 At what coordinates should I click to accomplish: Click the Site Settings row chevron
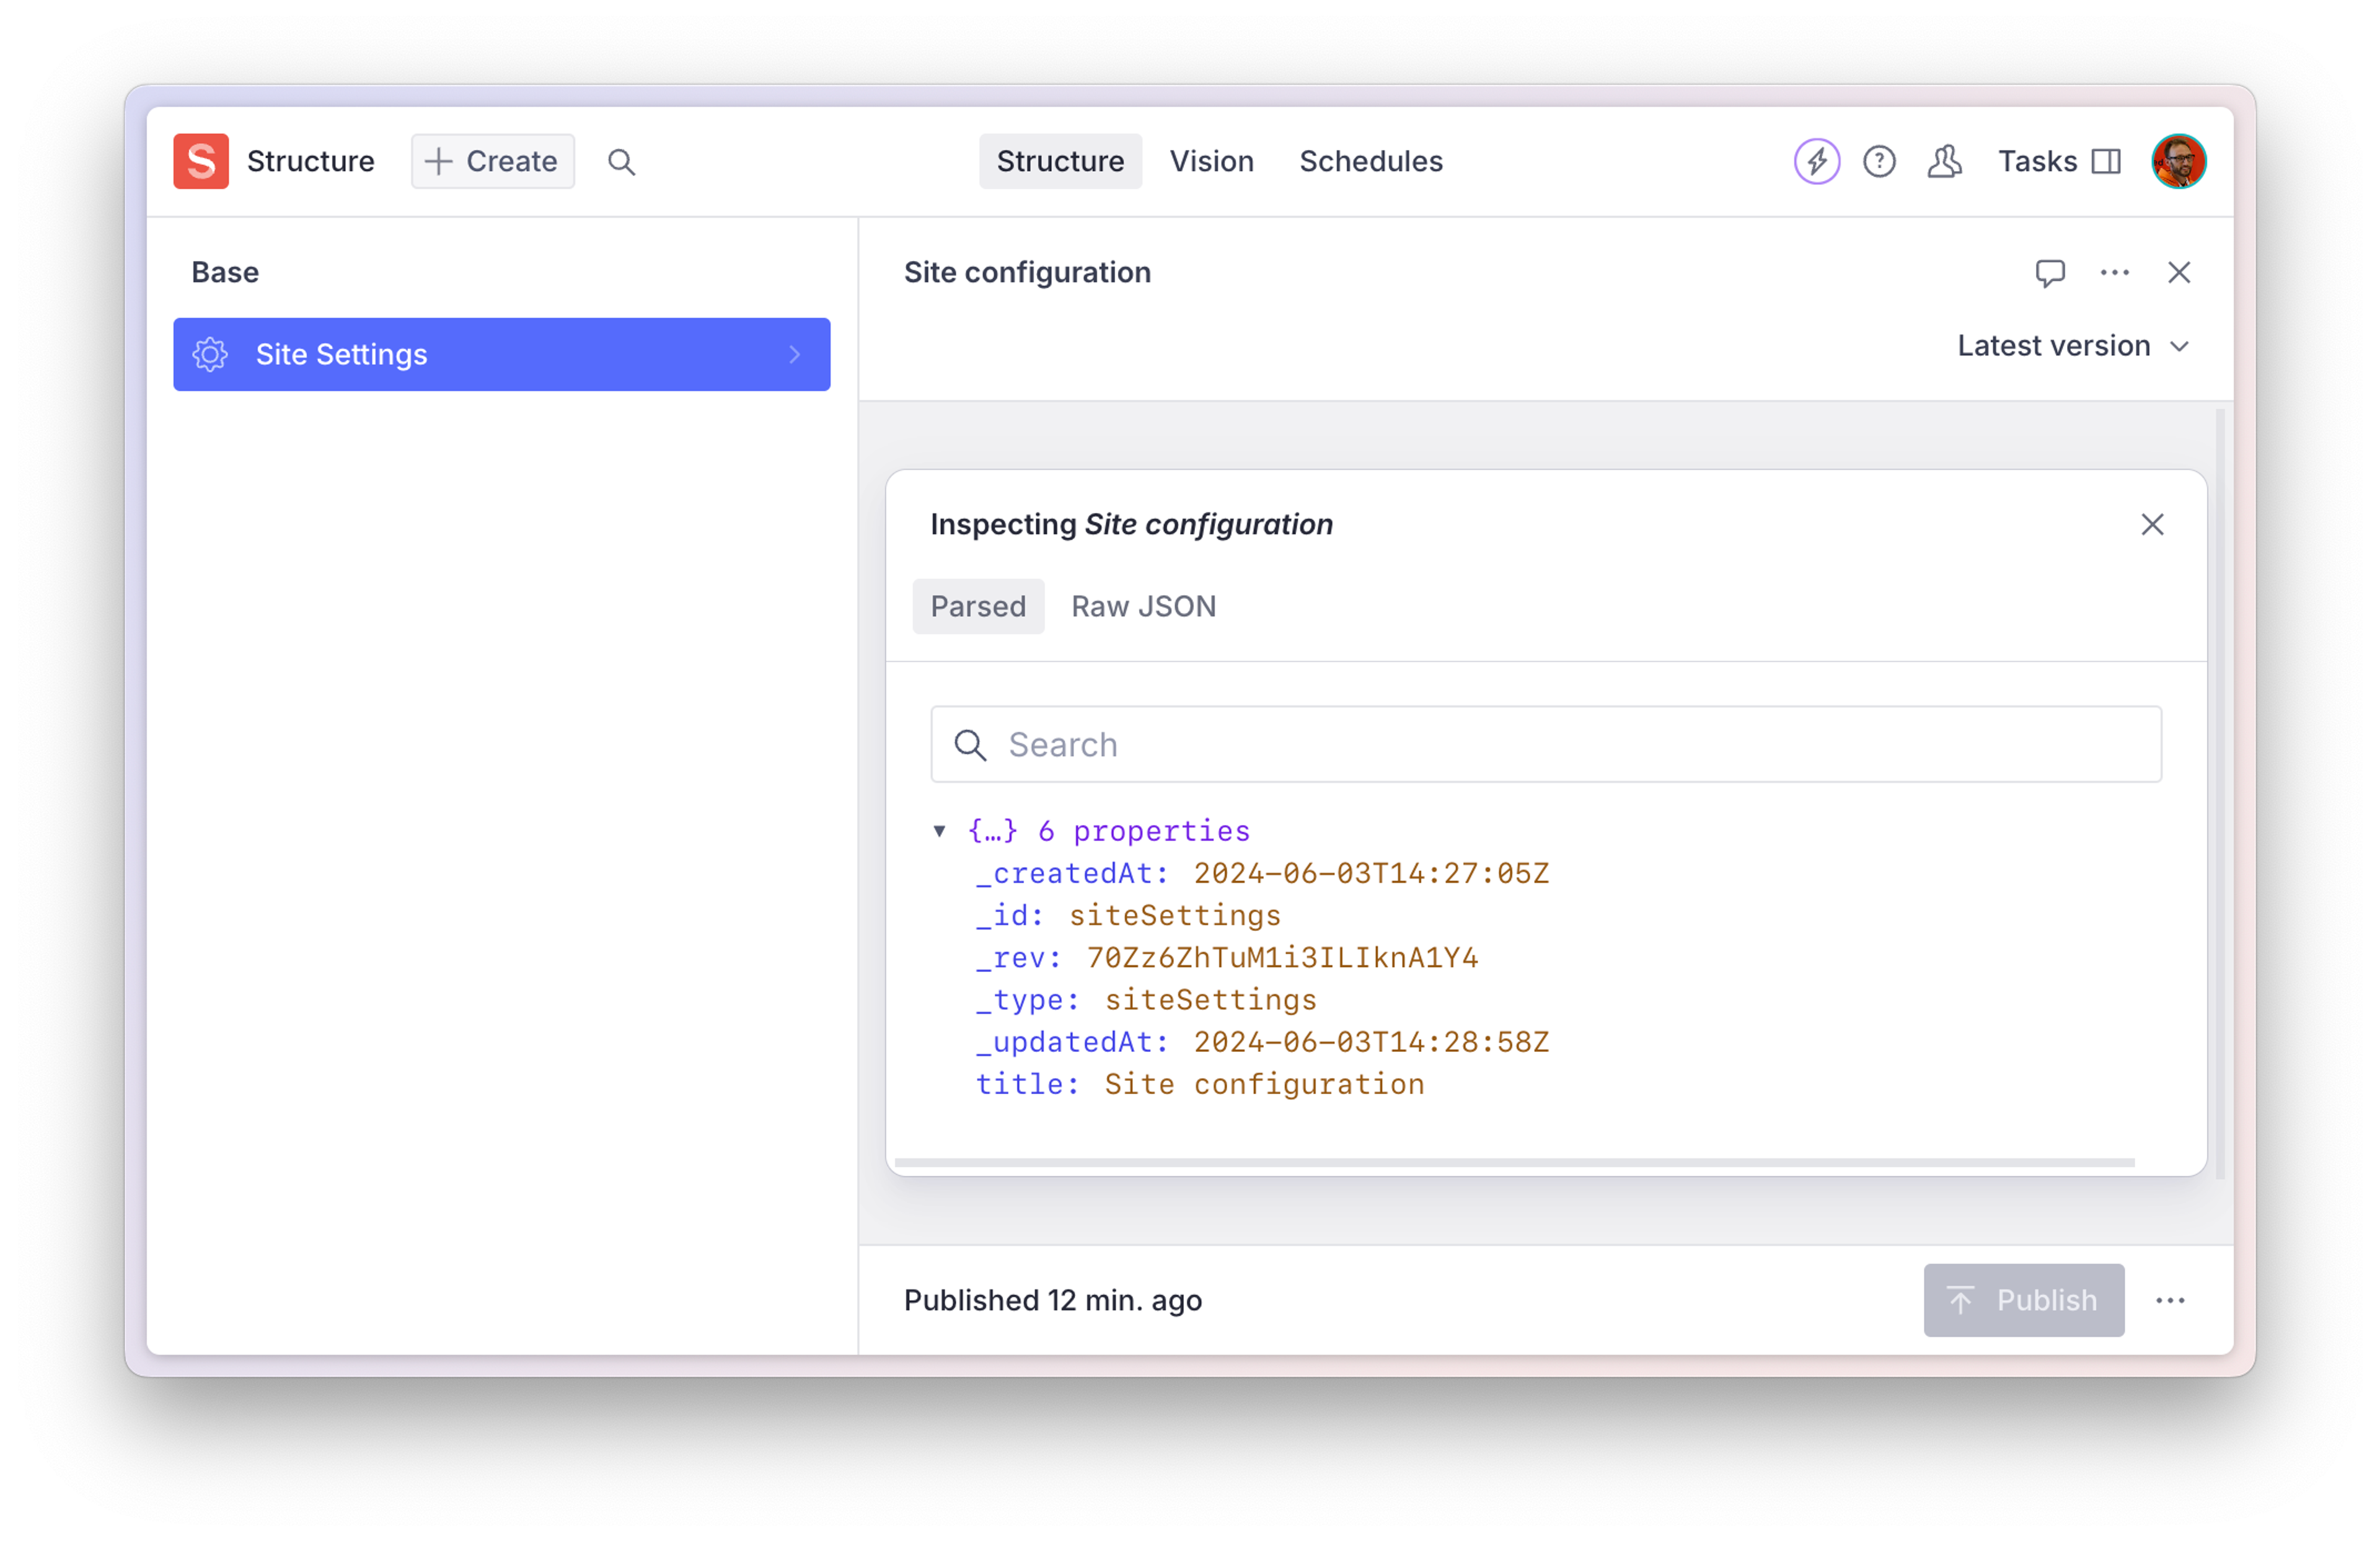pyautogui.click(x=794, y=355)
